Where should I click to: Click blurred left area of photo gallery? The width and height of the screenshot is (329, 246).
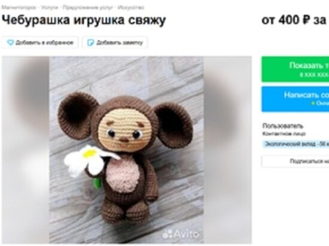(x=26, y=150)
